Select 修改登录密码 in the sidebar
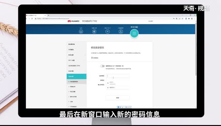The width and height of the screenshot is (221, 126). coord(76,82)
